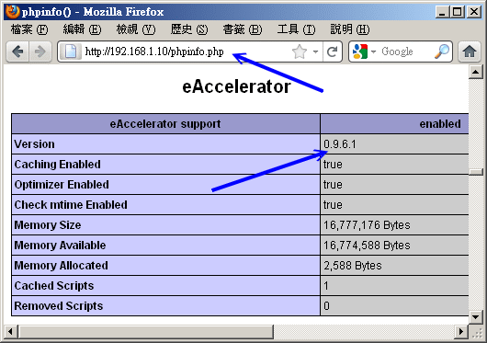487x343 pixels.
Task: Click the vertical scrollbar down arrow
Action: coord(475,317)
